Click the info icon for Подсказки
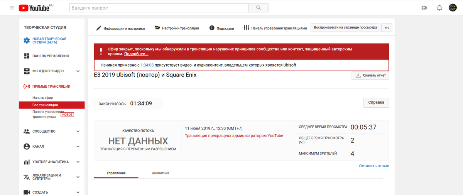Viewport: 463px width, 195px height. 212,28
